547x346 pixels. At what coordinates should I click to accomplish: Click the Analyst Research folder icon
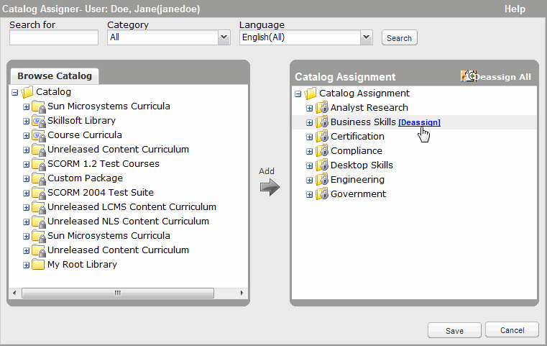321,108
